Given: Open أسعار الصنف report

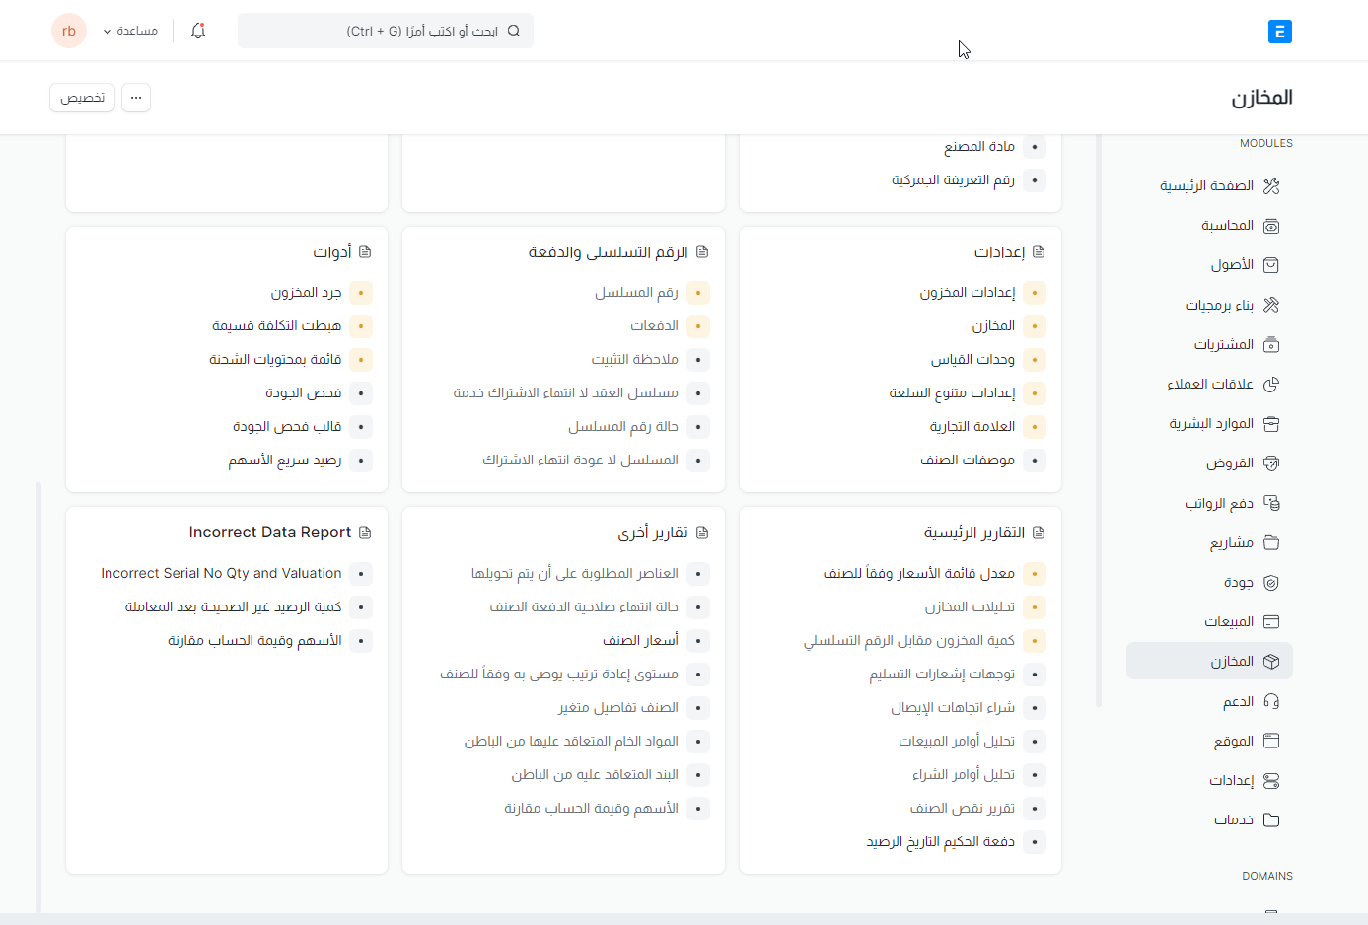Looking at the screenshot, I should coord(641,640).
